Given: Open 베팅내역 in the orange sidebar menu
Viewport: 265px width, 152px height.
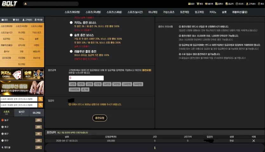Looking at the screenshot, I should [x=36, y=52].
